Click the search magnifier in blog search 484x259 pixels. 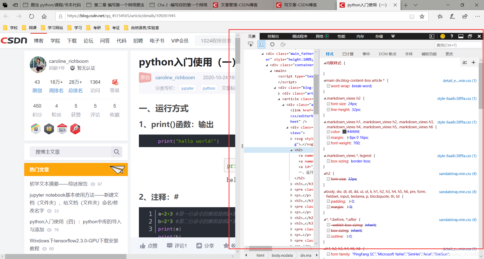[x=116, y=152]
